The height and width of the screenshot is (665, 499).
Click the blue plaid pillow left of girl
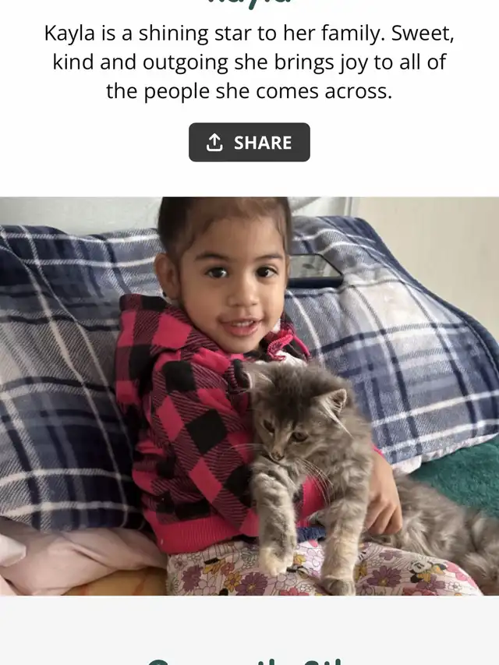click(64, 373)
